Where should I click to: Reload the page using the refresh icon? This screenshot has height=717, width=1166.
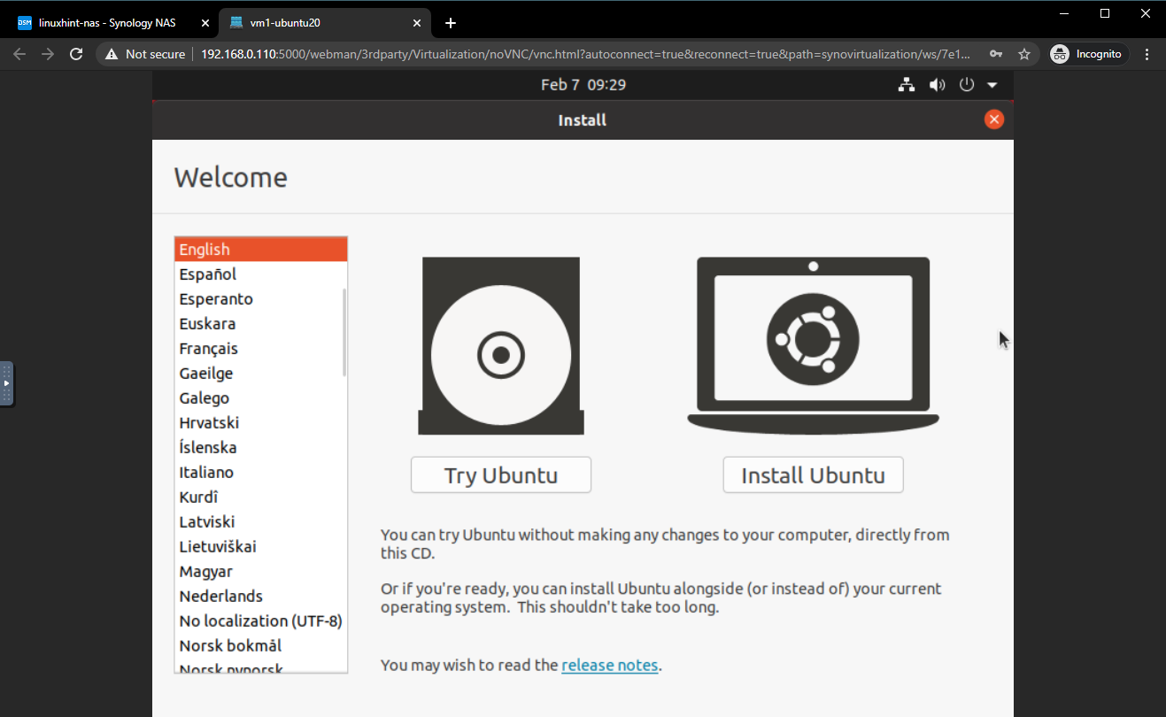(x=76, y=54)
